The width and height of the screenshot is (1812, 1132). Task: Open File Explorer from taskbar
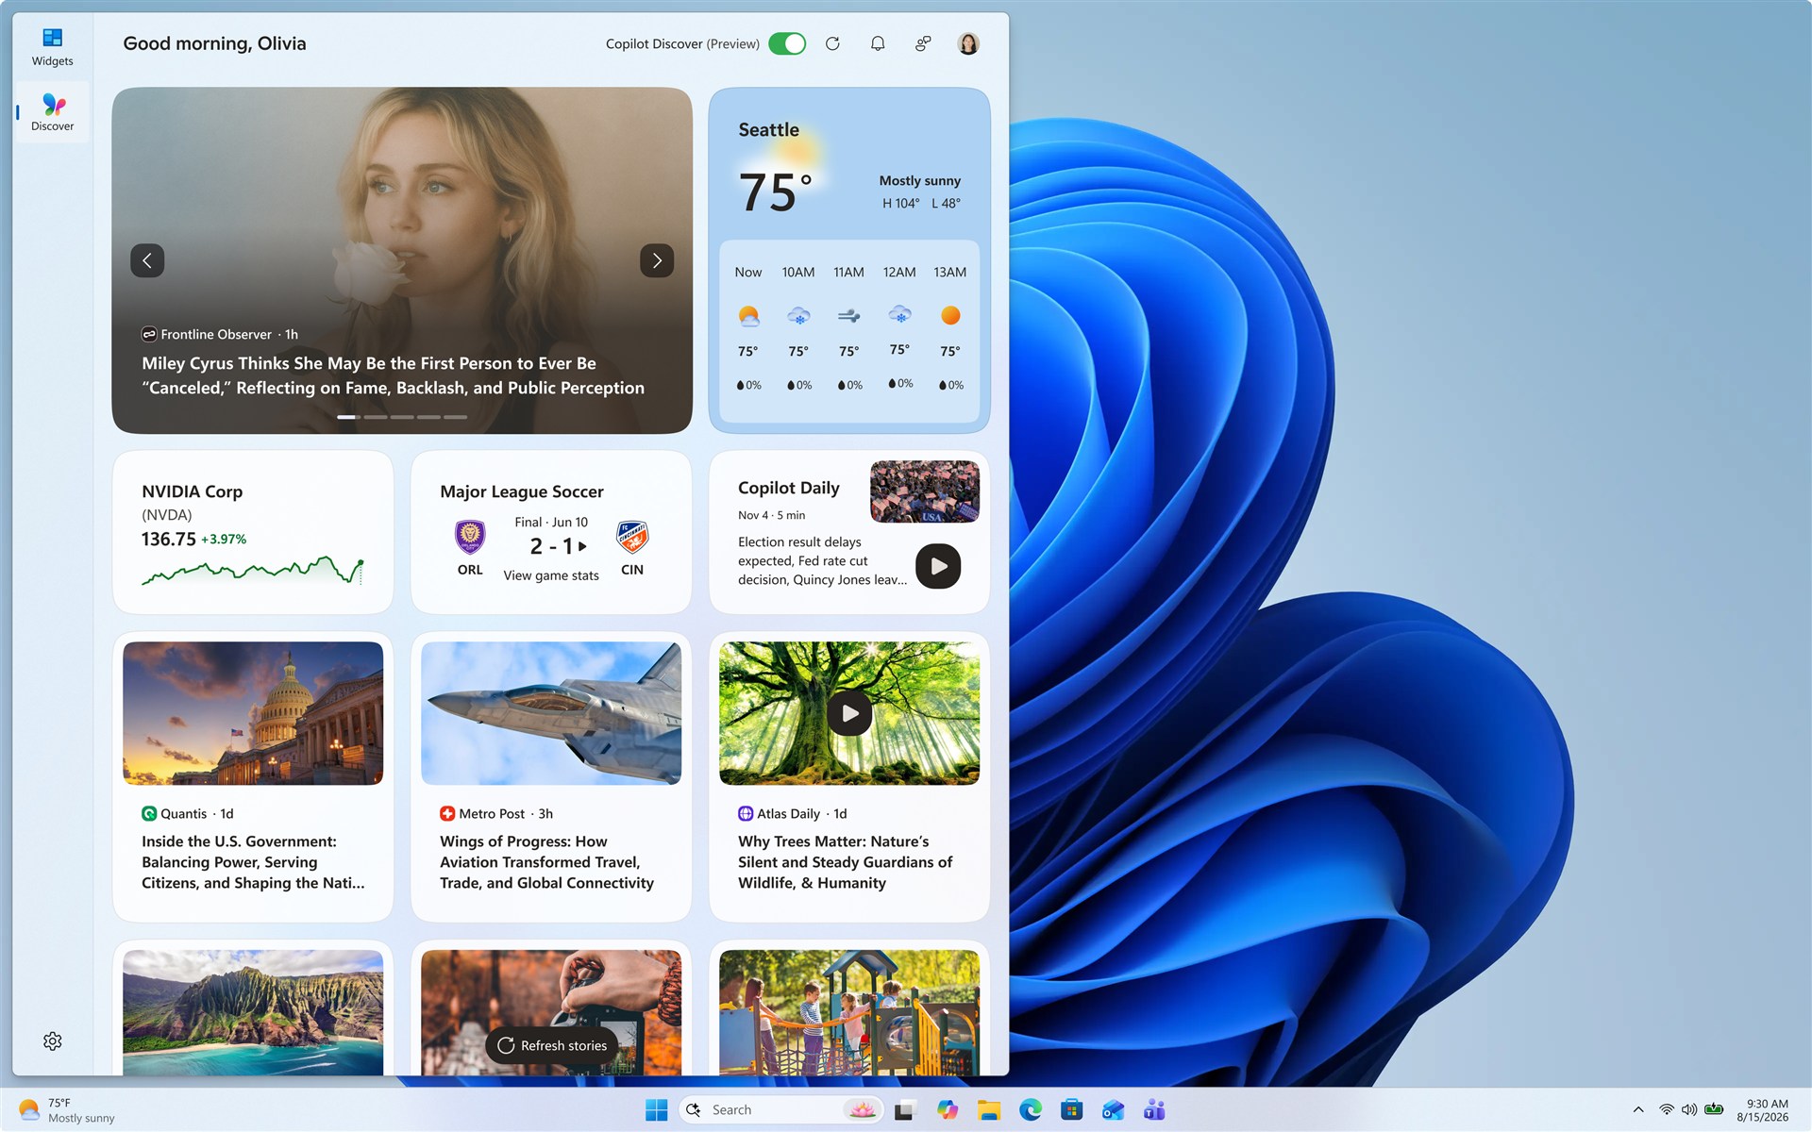[989, 1110]
